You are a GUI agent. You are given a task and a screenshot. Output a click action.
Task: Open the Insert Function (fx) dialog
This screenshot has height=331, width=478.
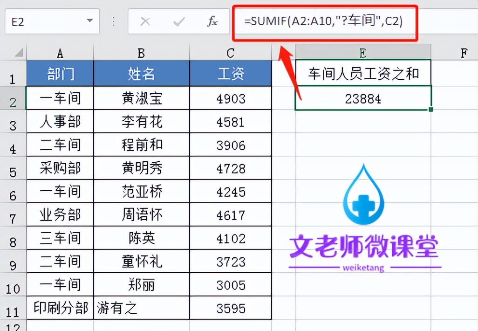212,21
